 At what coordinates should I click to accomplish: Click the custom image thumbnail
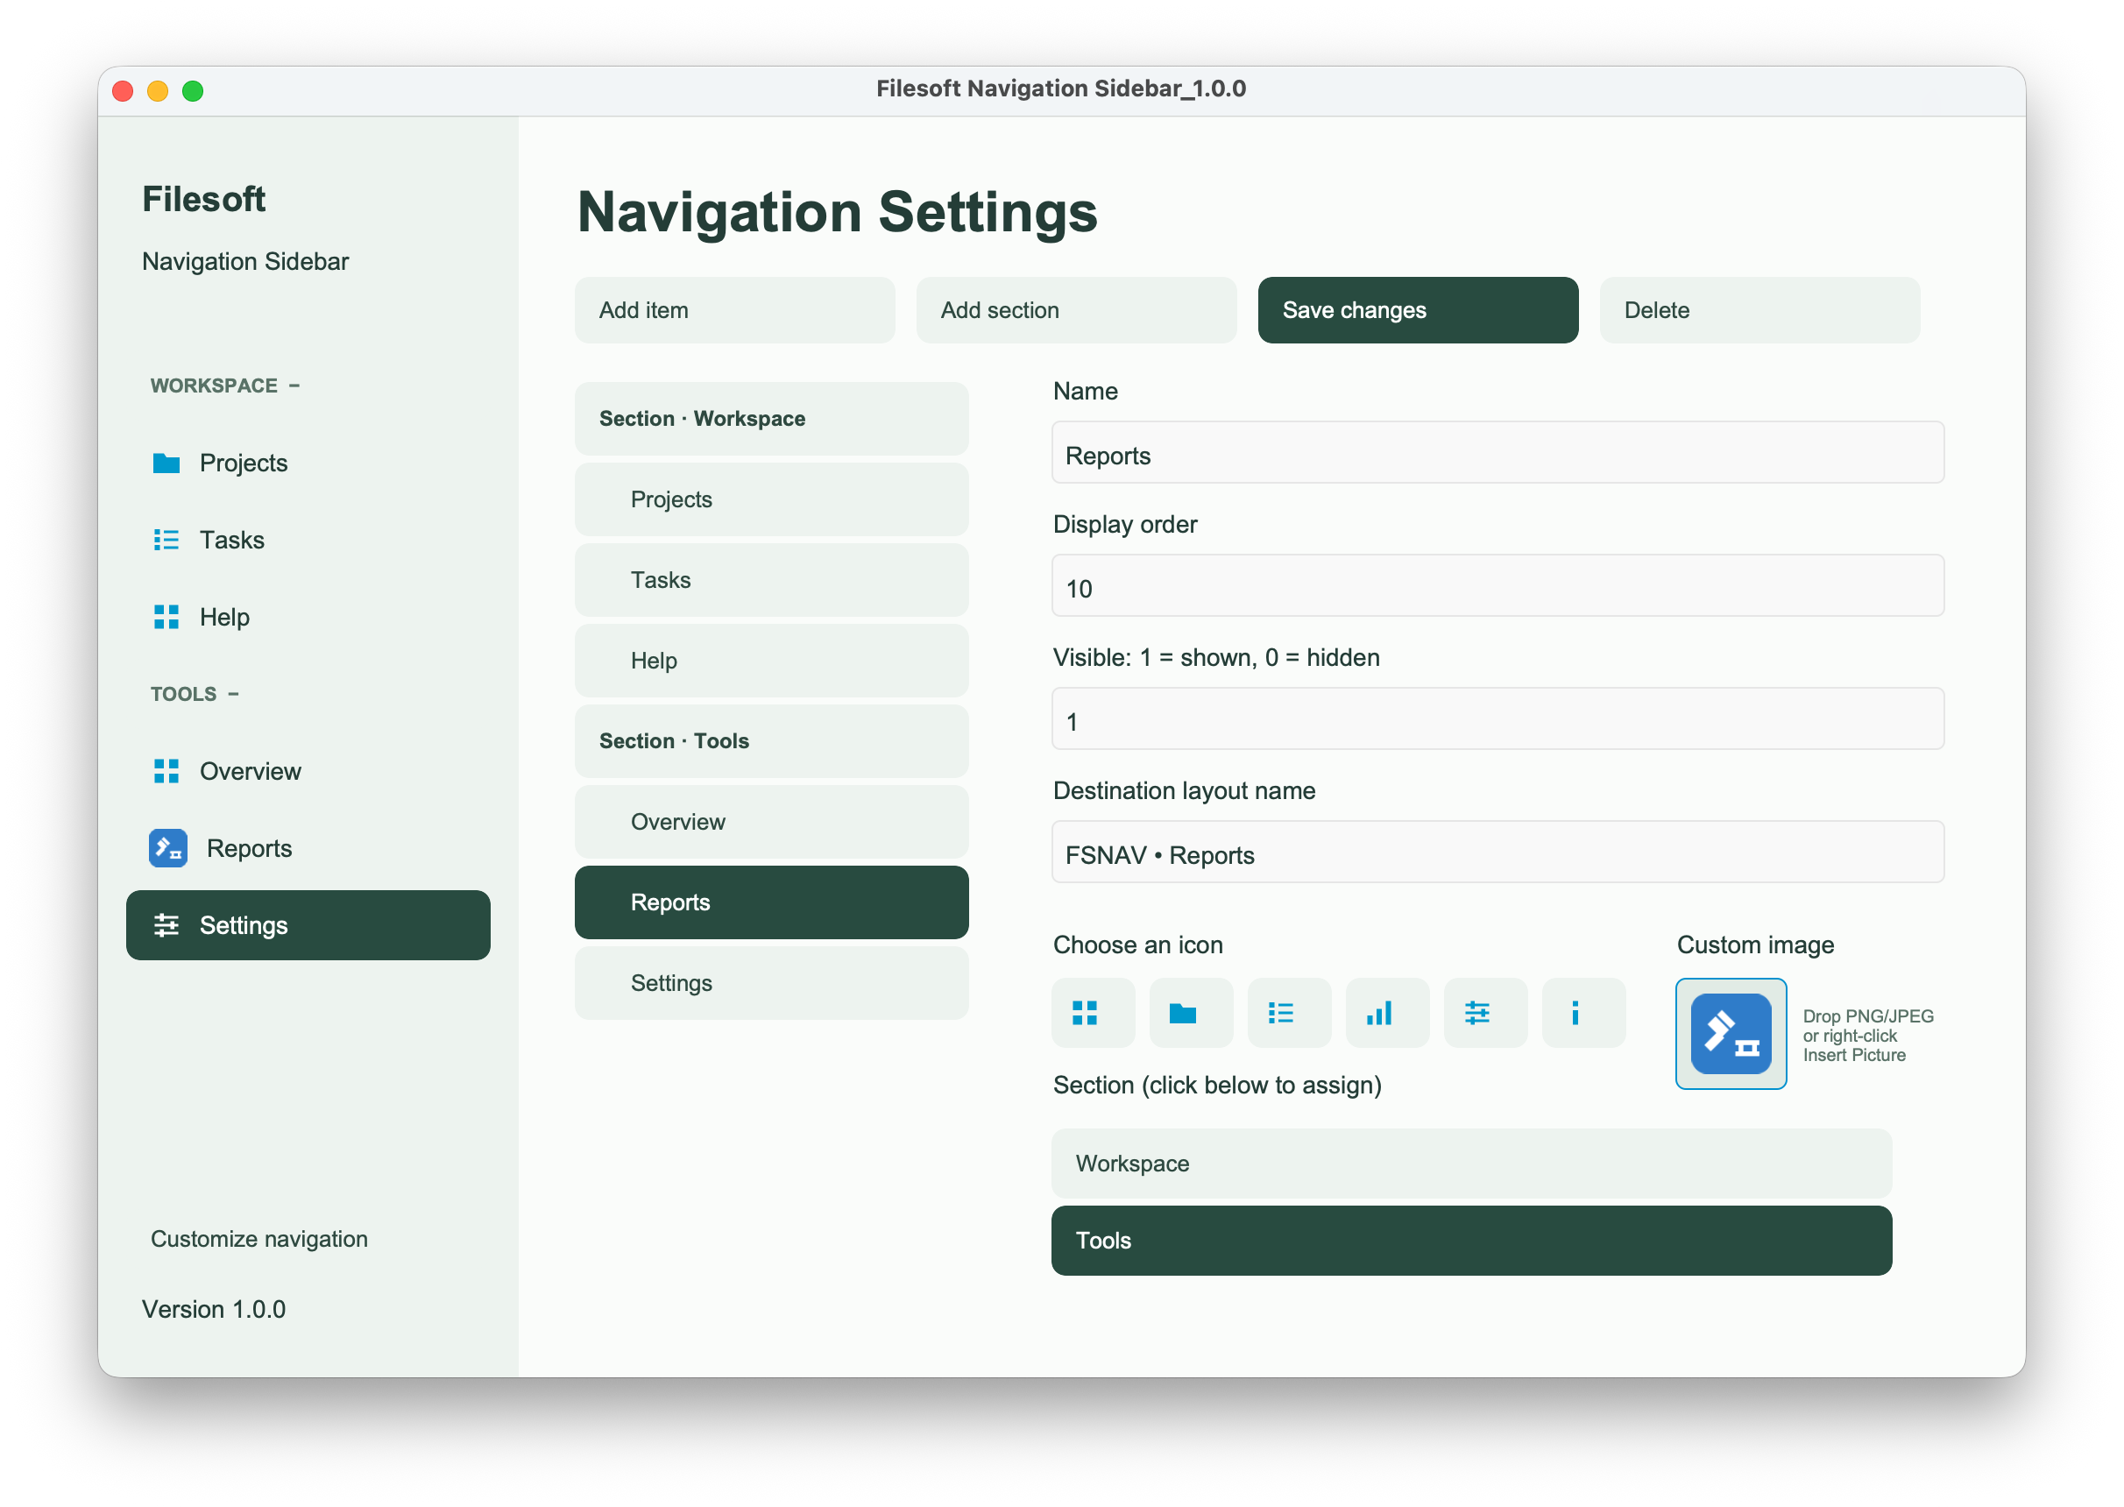pyautogui.click(x=1731, y=1034)
